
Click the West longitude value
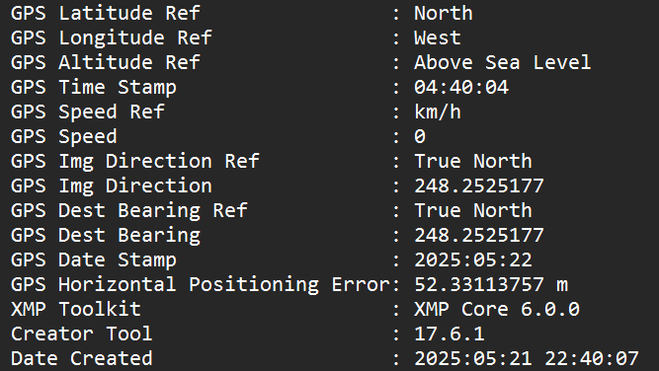pyautogui.click(x=438, y=37)
